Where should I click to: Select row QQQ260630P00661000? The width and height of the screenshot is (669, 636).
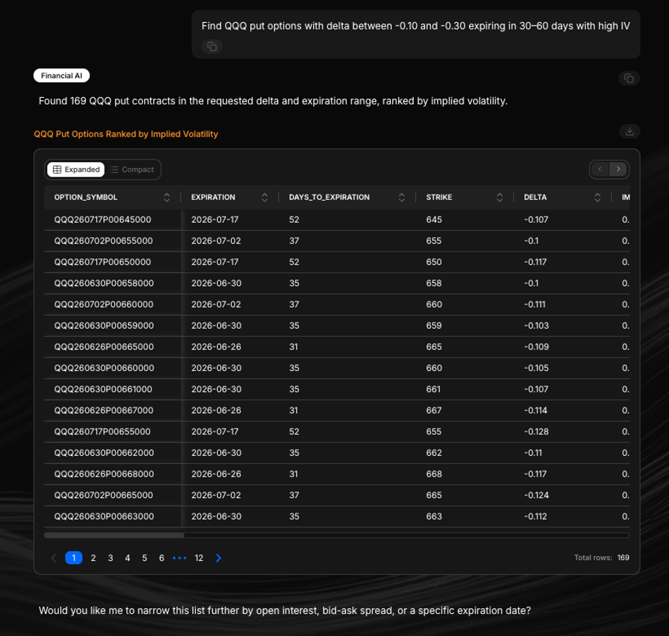click(337, 389)
